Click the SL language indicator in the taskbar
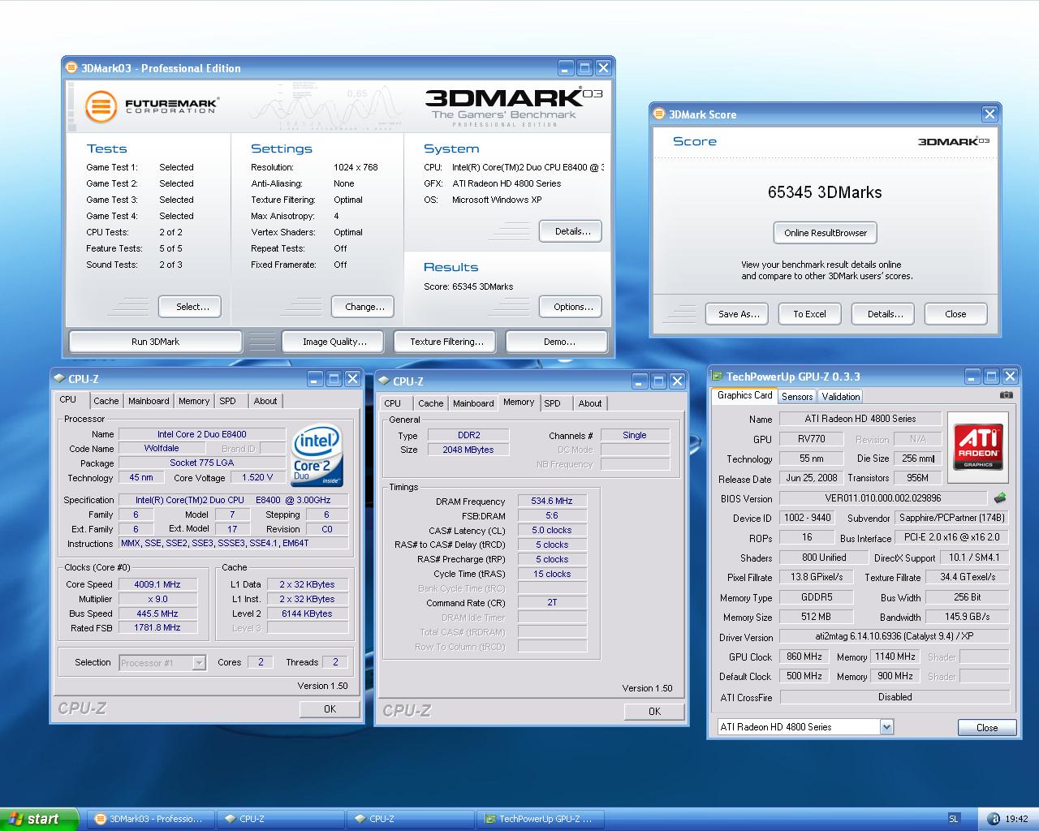The image size is (1039, 831). 953,819
